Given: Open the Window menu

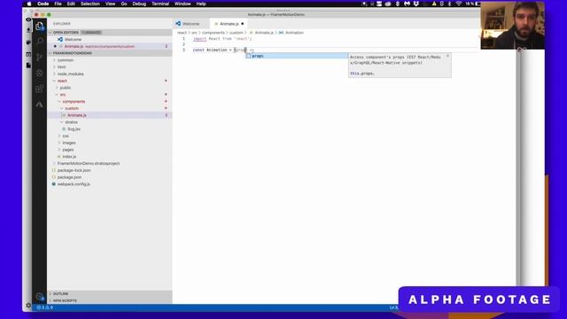Looking at the screenshot, I should coord(183,4).
